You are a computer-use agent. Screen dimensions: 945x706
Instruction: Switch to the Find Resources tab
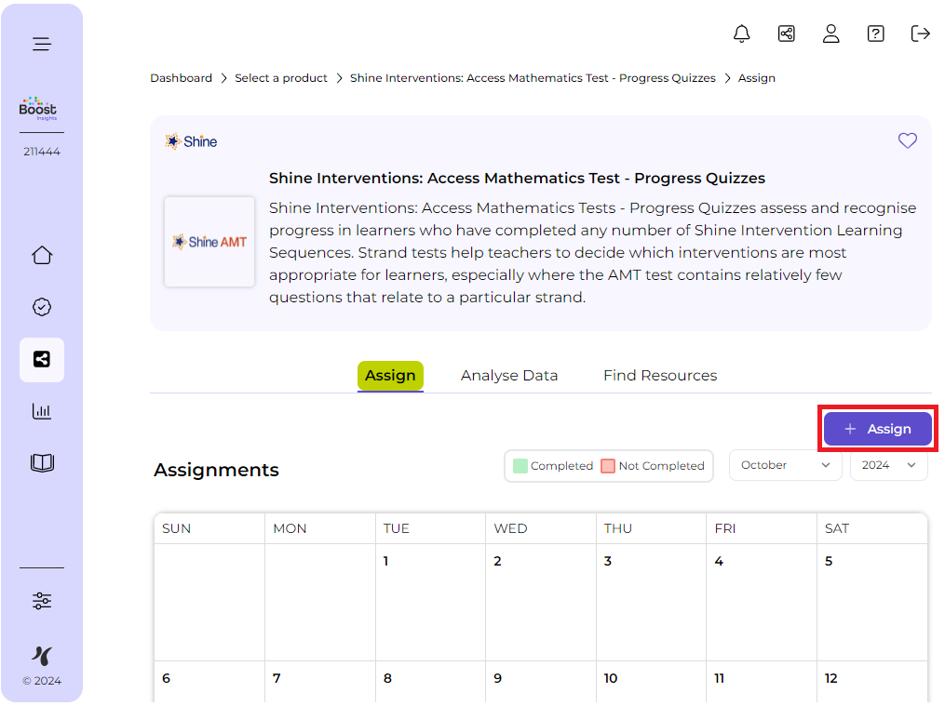tap(660, 376)
